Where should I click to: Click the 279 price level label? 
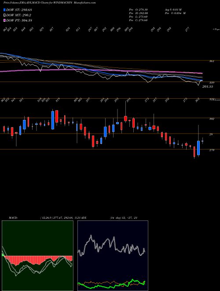coord(212,150)
